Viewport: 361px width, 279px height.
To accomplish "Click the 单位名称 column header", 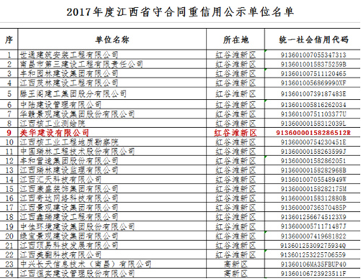I will pos(112,39).
